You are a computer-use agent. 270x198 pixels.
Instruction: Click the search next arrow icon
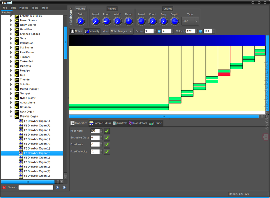(x=64, y=187)
